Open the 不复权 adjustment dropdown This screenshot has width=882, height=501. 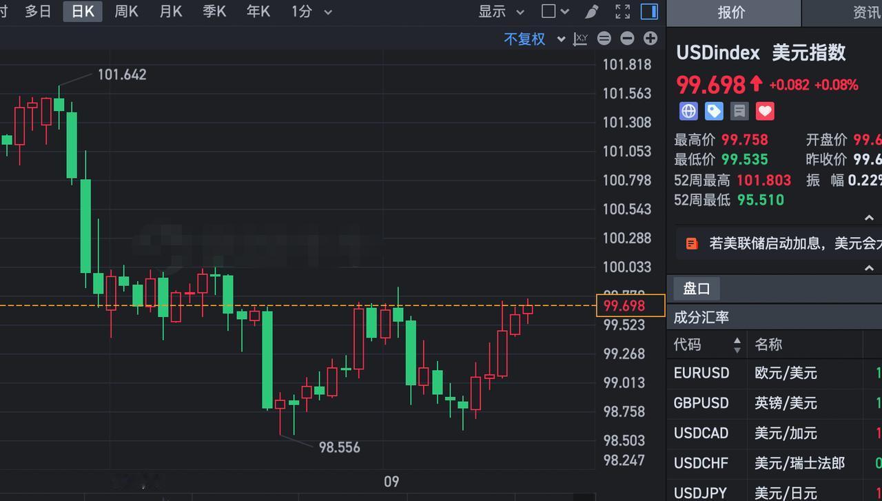[x=535, y=39]
